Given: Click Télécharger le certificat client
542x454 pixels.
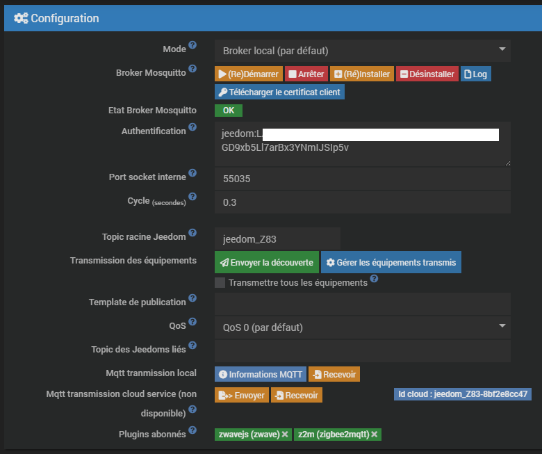Looking at the screenshot, I should (x=279, y=92).
